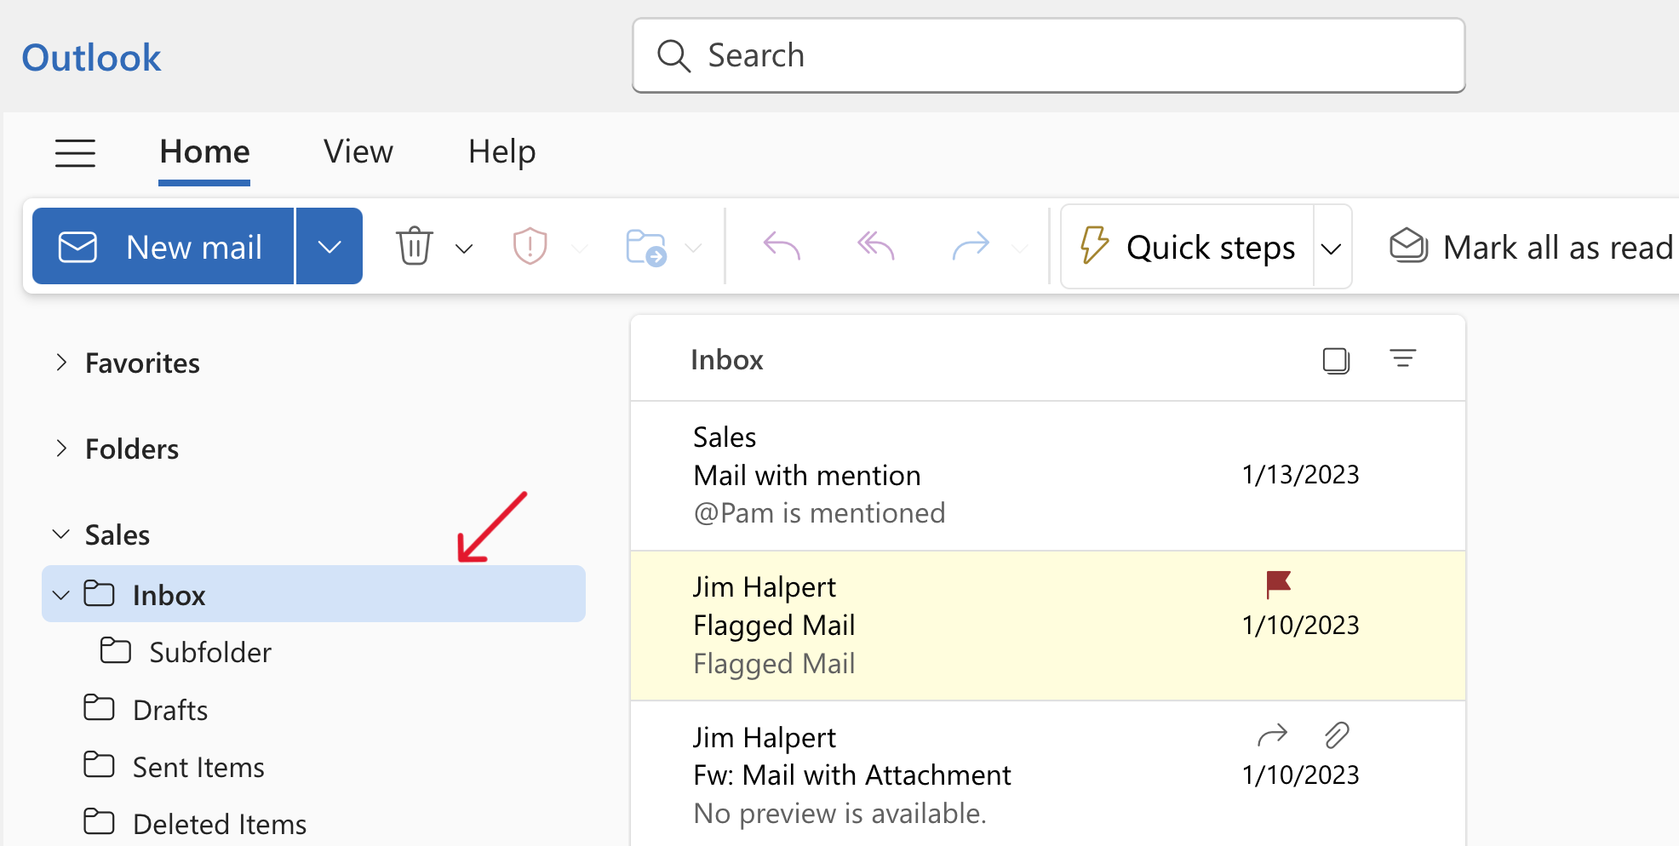Collapse the Inbox folder chevron
The height and width of the screenshot is (846, 1679).
pos(61,595)
